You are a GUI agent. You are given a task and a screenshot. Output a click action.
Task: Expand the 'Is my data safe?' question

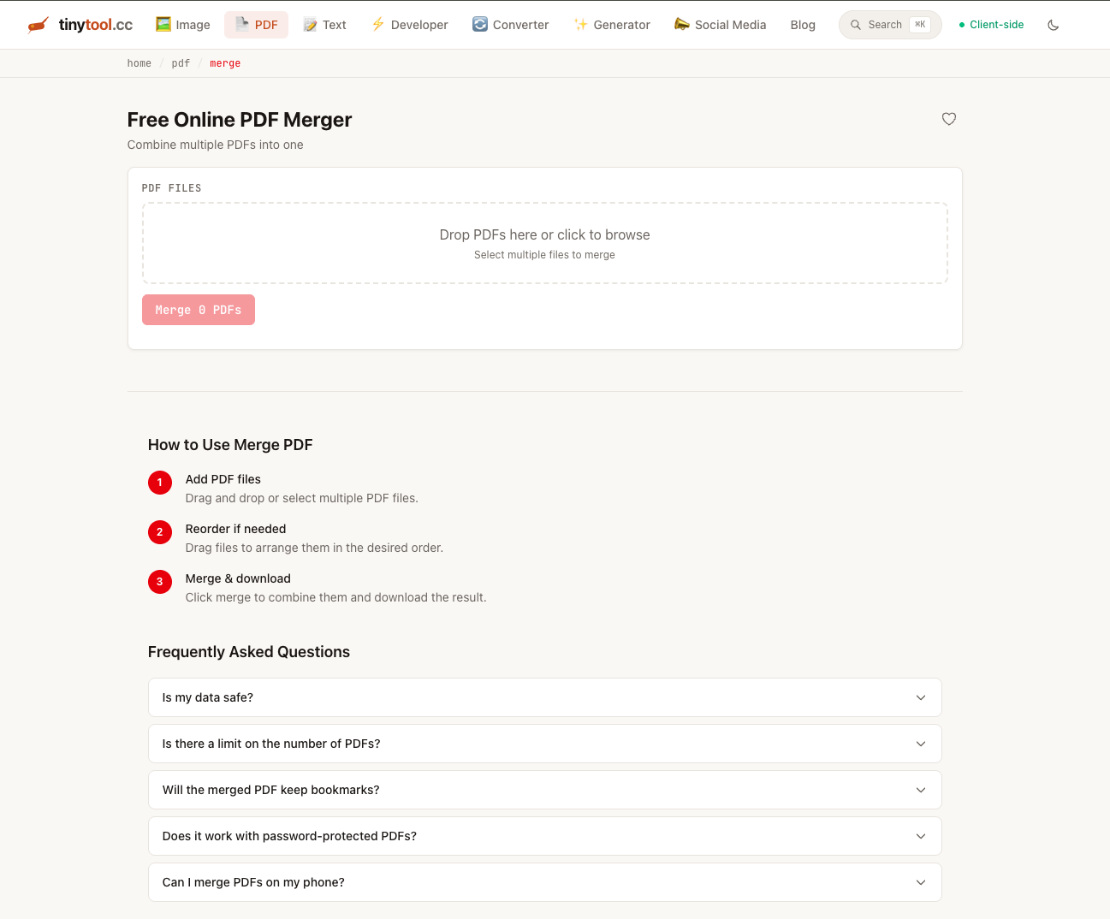coord(544,697)
